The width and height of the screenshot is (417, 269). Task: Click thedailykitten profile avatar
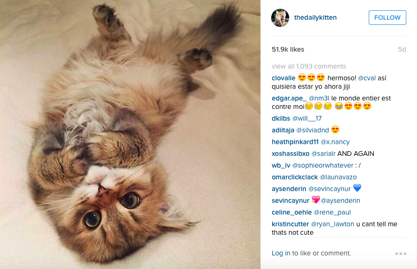tap(280, 17)
